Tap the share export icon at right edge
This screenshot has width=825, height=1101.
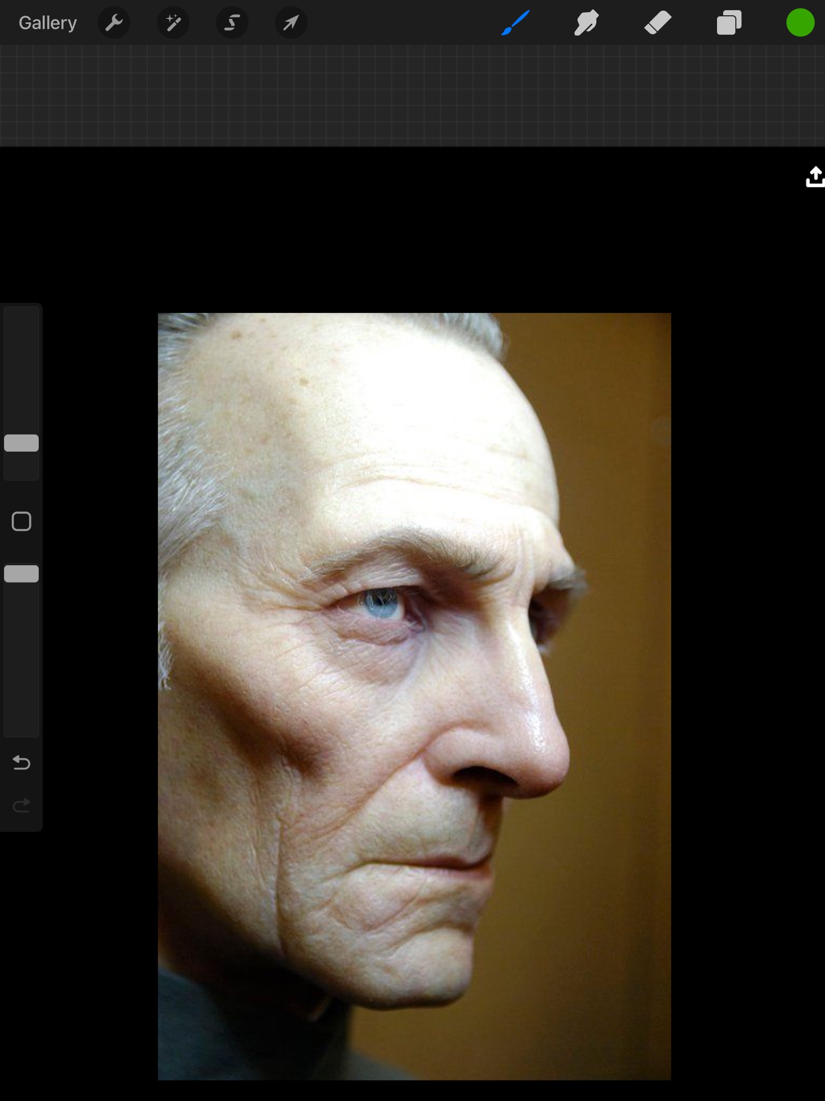point(815,177)
